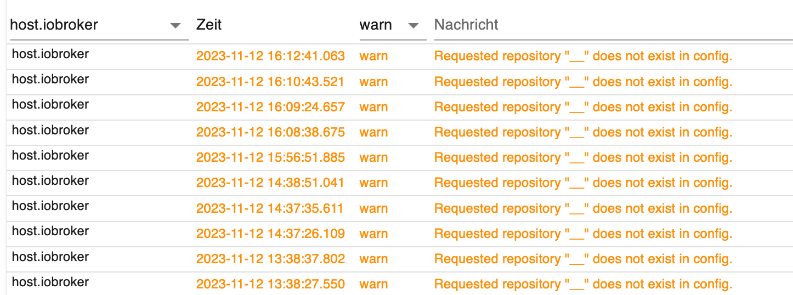Click timestamp 2023-11-12 16:08:38.675
This screenshot has width=793, height=295.
270,132
